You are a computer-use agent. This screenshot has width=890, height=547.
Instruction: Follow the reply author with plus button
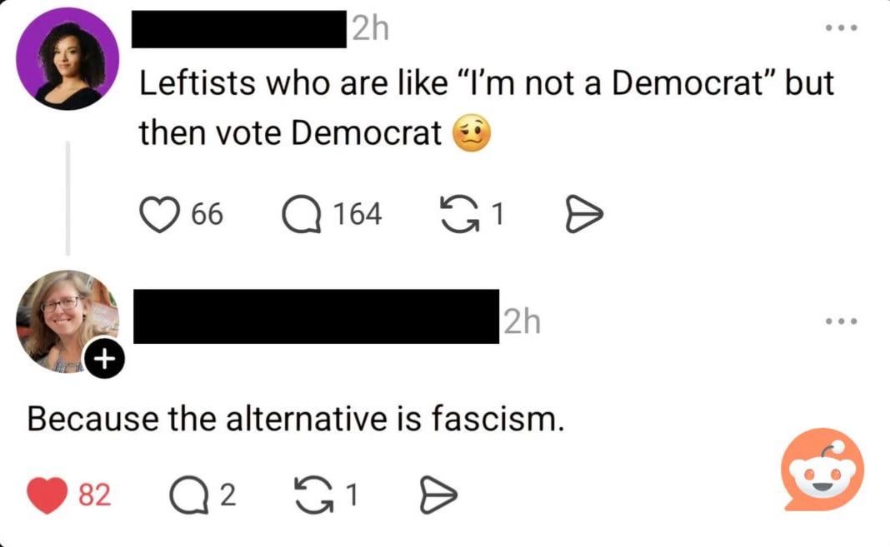pos(104,360)
